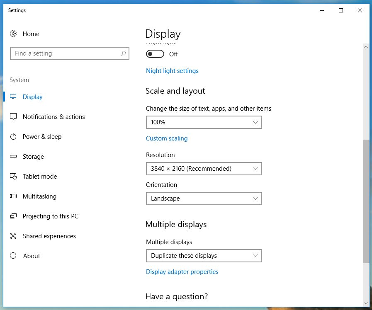This screenshot has height=310, width=372.
Task: Open Display adapter properties link
Action: pos(182,272)
